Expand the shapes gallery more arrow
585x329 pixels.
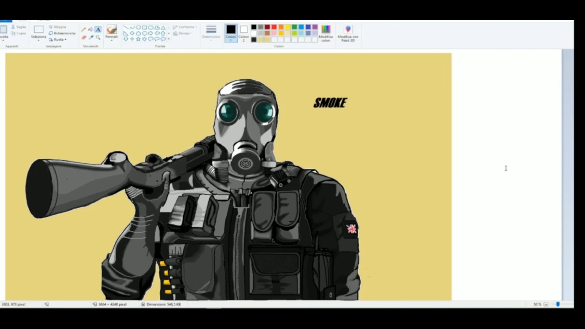click(x=169, y=39)
